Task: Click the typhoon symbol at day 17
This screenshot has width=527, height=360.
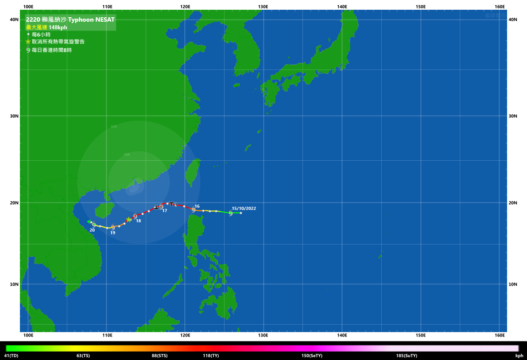Action: click(161, 207)
